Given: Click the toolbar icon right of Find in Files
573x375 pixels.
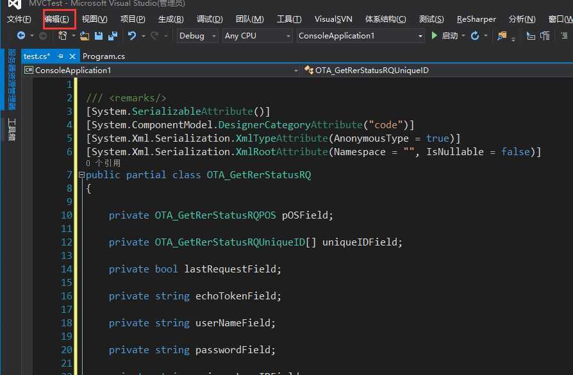Looking at the screenshot, I should click(x=531, y=36).
